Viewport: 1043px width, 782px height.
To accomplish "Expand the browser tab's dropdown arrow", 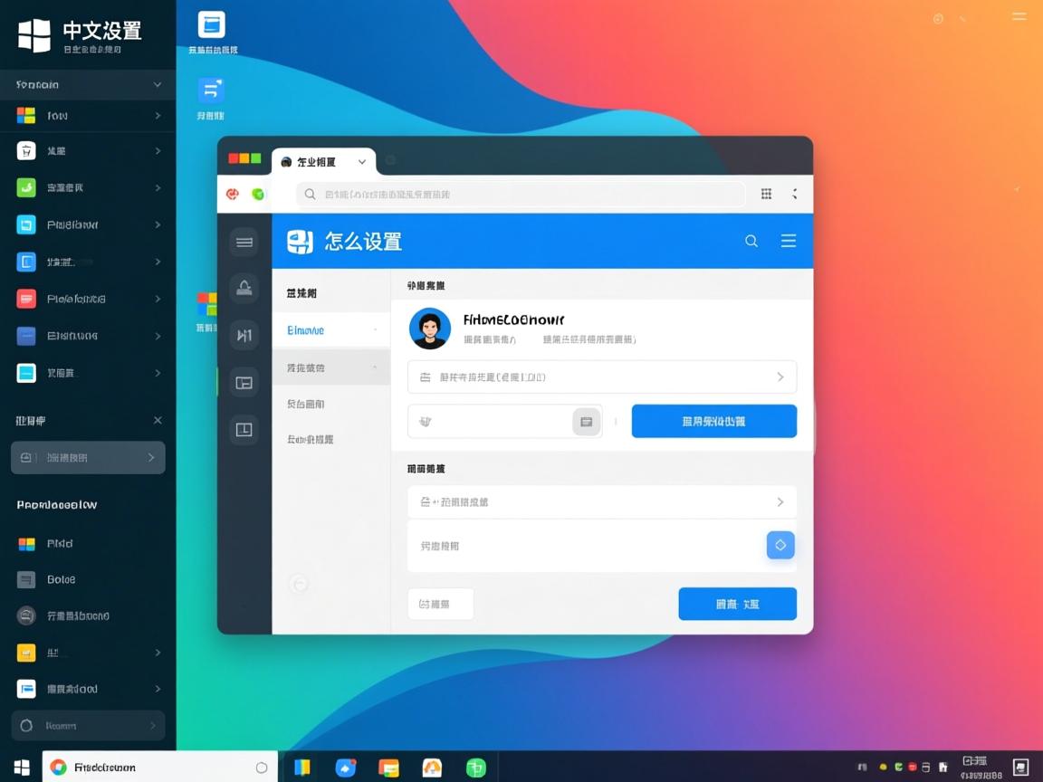I will click(x=362, y=161).
